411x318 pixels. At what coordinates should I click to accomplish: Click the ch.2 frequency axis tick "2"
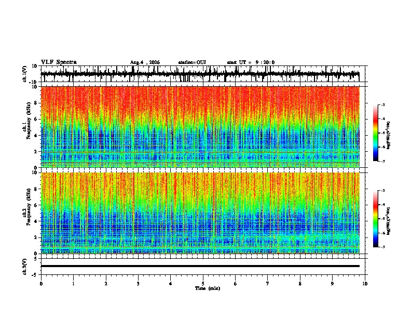tap(36, 237)
